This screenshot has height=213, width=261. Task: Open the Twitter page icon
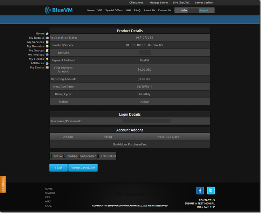[x=211, y=191]
